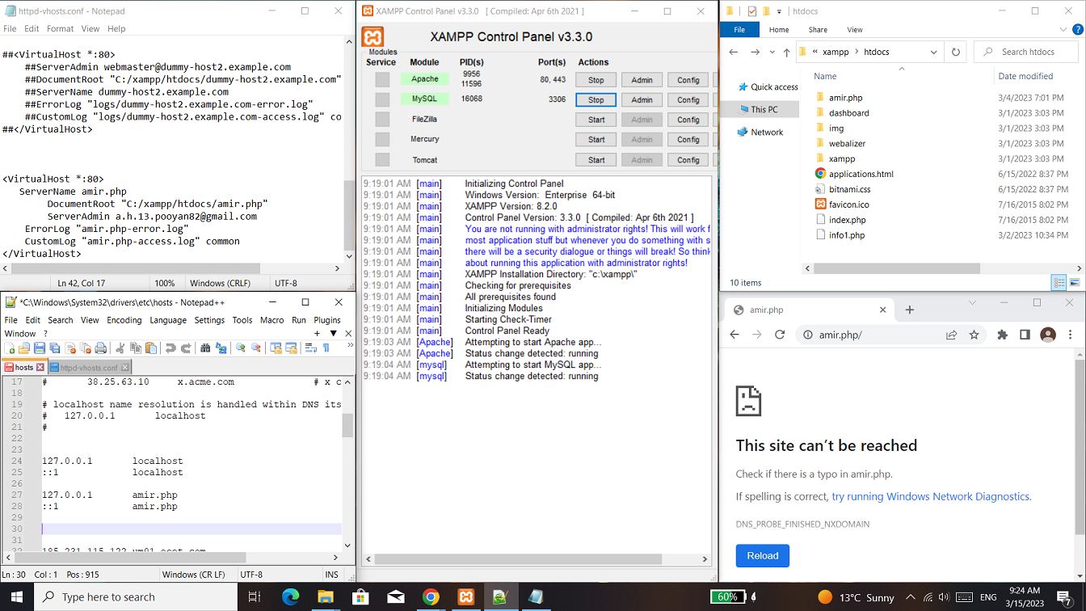Switch File Explorer to Large icons view
The width and height of the screenshot is (1086, 611).
coord(1075,283)
